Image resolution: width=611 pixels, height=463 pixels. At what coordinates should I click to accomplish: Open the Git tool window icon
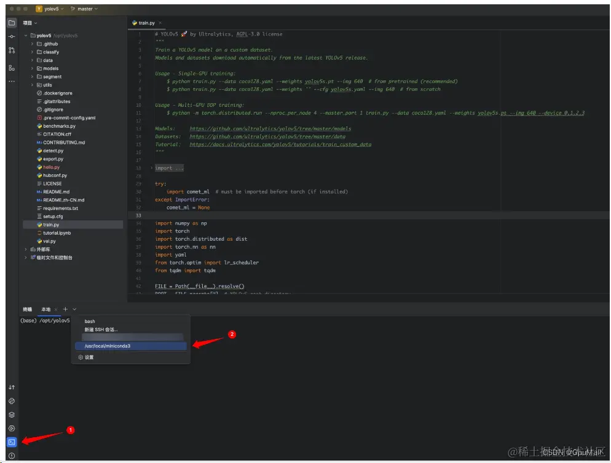pos(12,387)
